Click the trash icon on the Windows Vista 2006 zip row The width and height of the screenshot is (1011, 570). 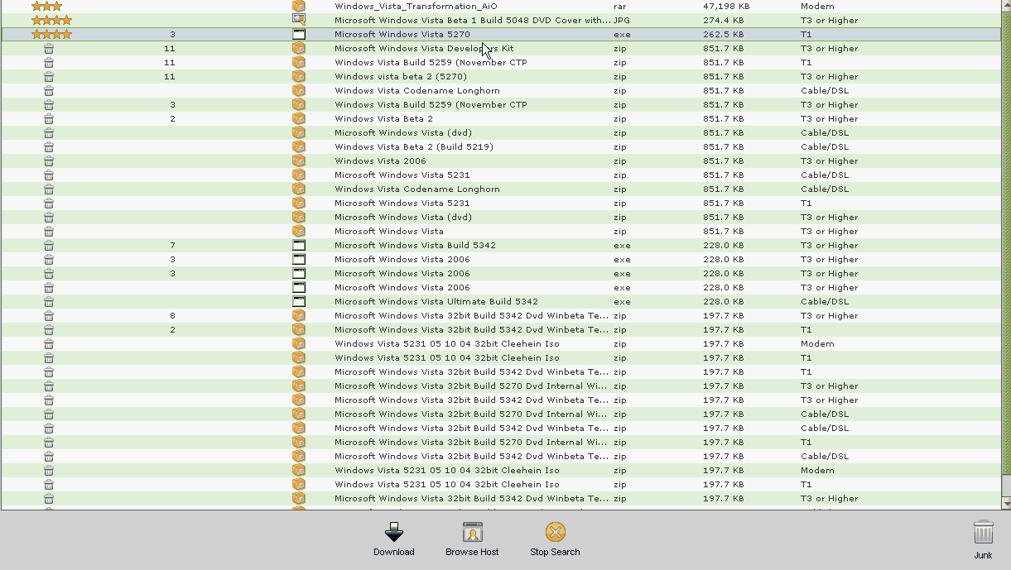[49, 160]
